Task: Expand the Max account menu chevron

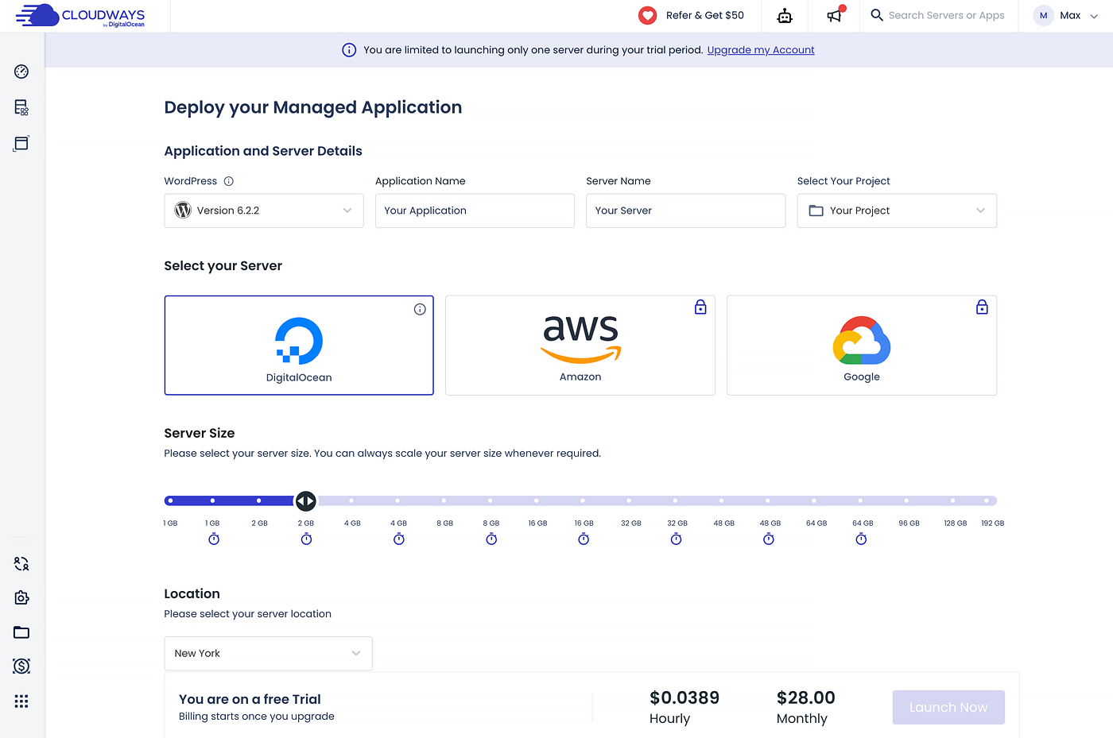Action: coord(1094,16)
